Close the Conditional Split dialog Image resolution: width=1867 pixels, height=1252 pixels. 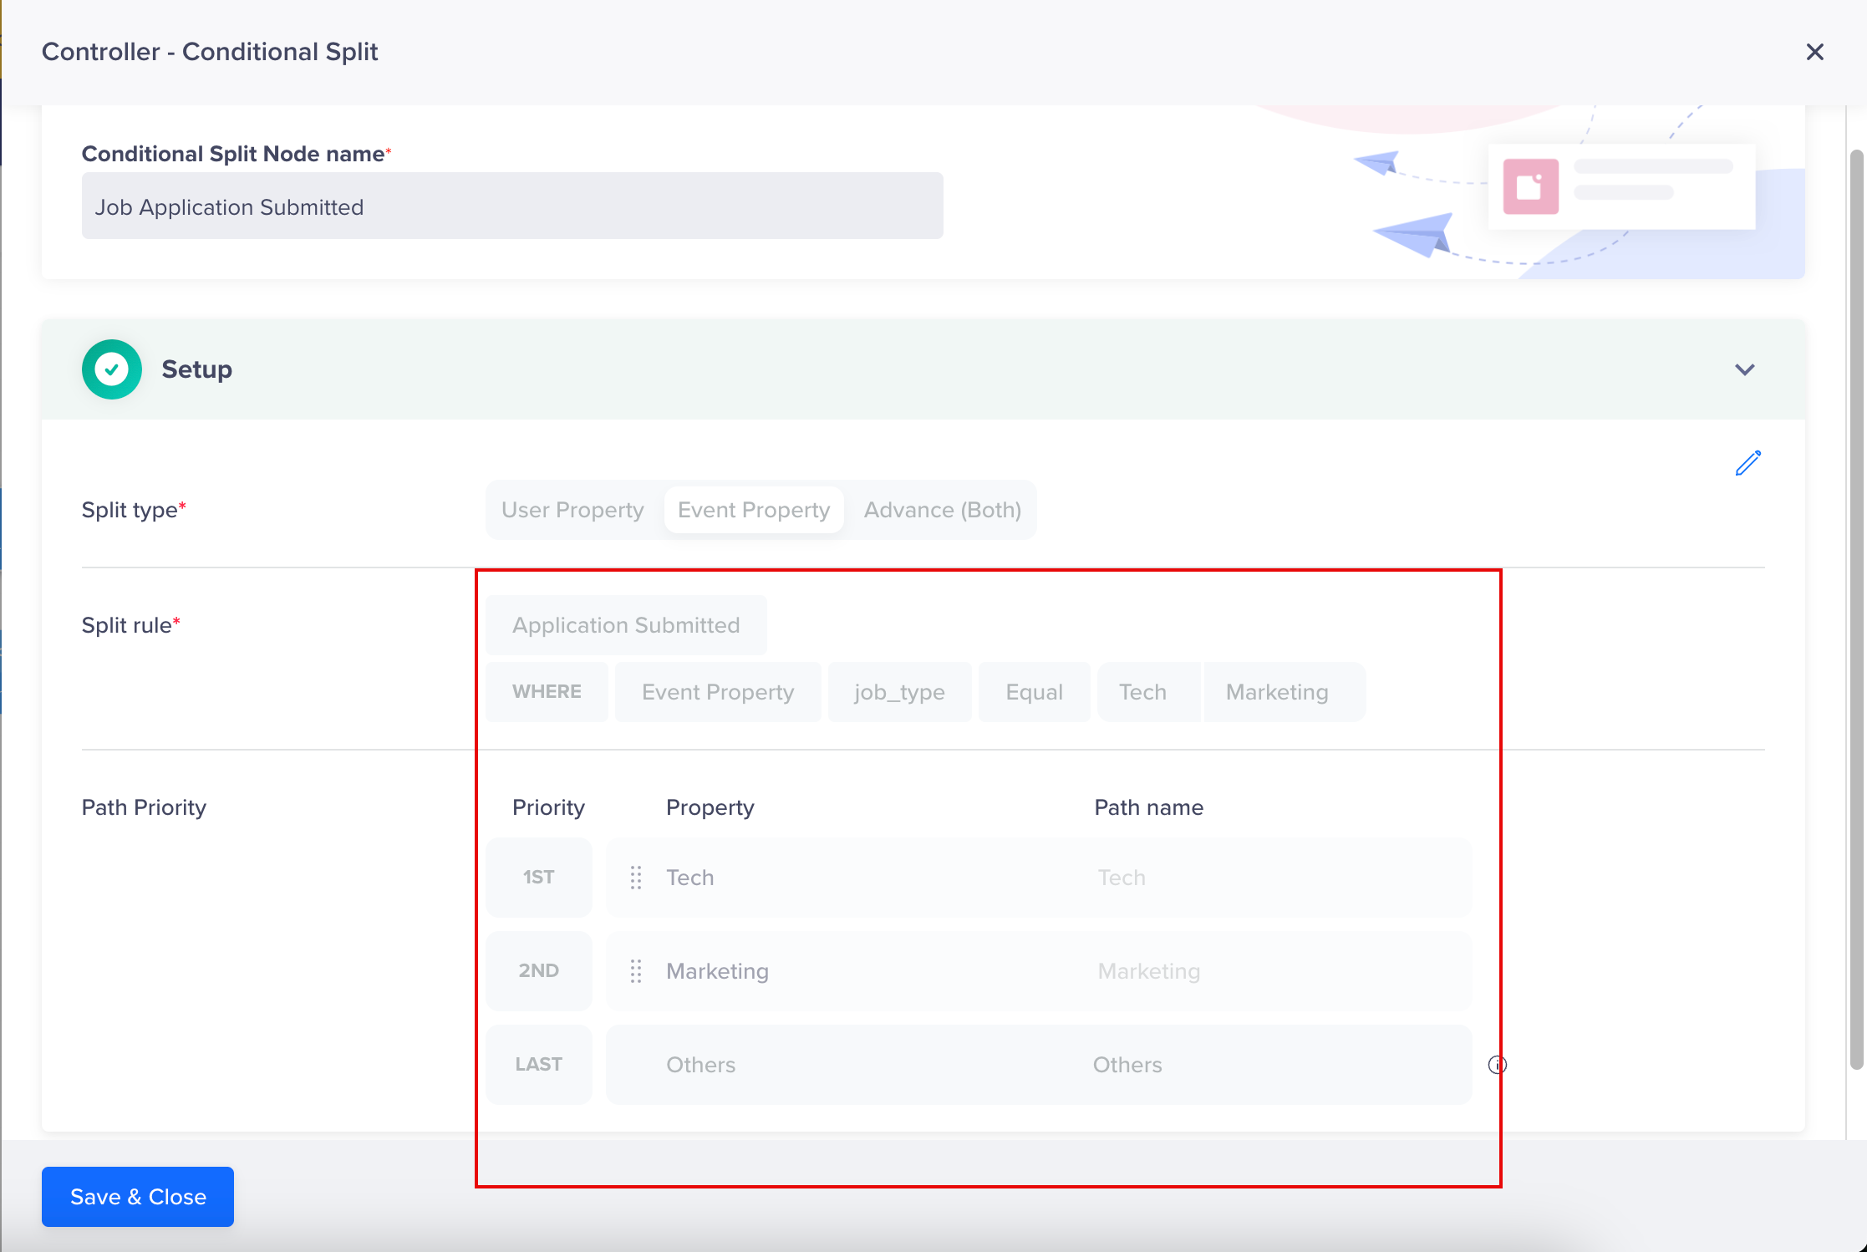[x=1814, y=52]
